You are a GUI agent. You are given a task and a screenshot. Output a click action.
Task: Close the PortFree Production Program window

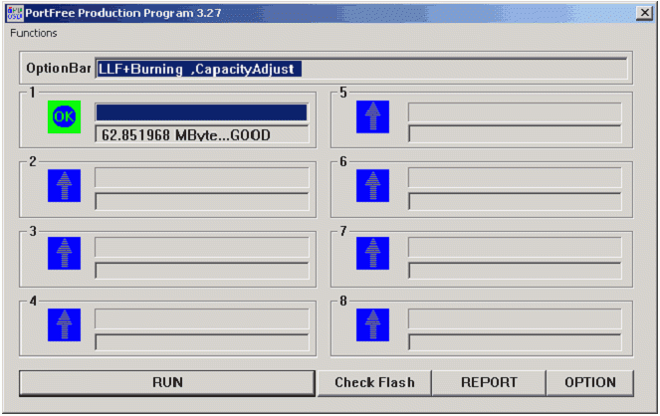(x=644, y=13)
